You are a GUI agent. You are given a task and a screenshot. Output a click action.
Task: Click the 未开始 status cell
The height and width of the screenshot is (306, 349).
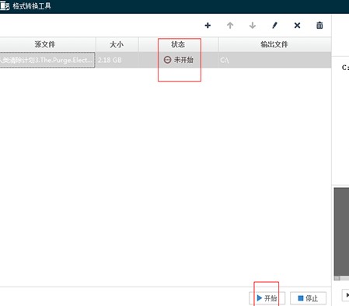pyautogui.click(x=179, y=60)
